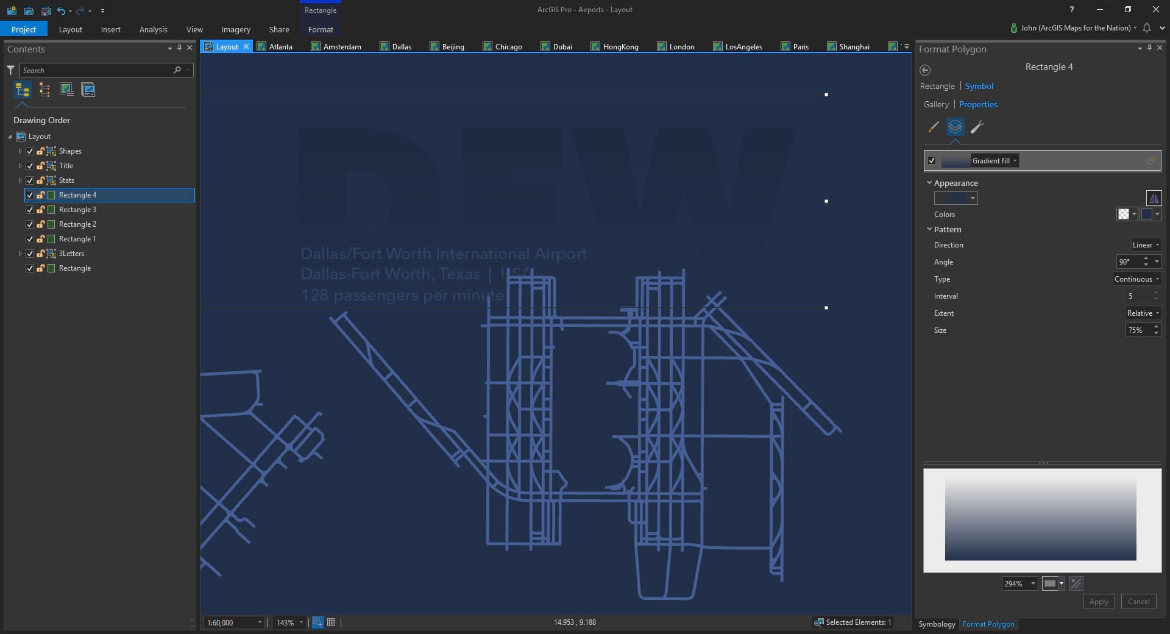Click the Cancel button
1170x634 pixels.
(x=1138, y=602)
